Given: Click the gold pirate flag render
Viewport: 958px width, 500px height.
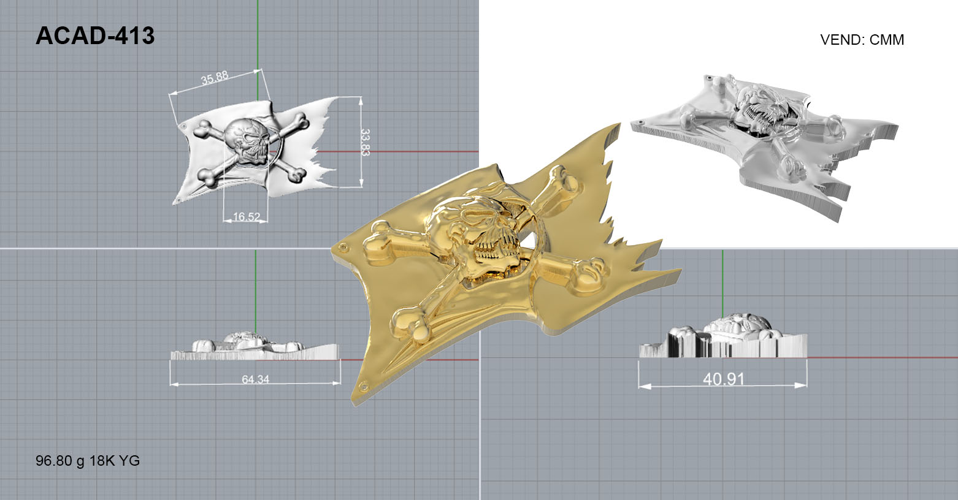Looking at the screenshot, I should pyautogui.click(x=506, y=263).
